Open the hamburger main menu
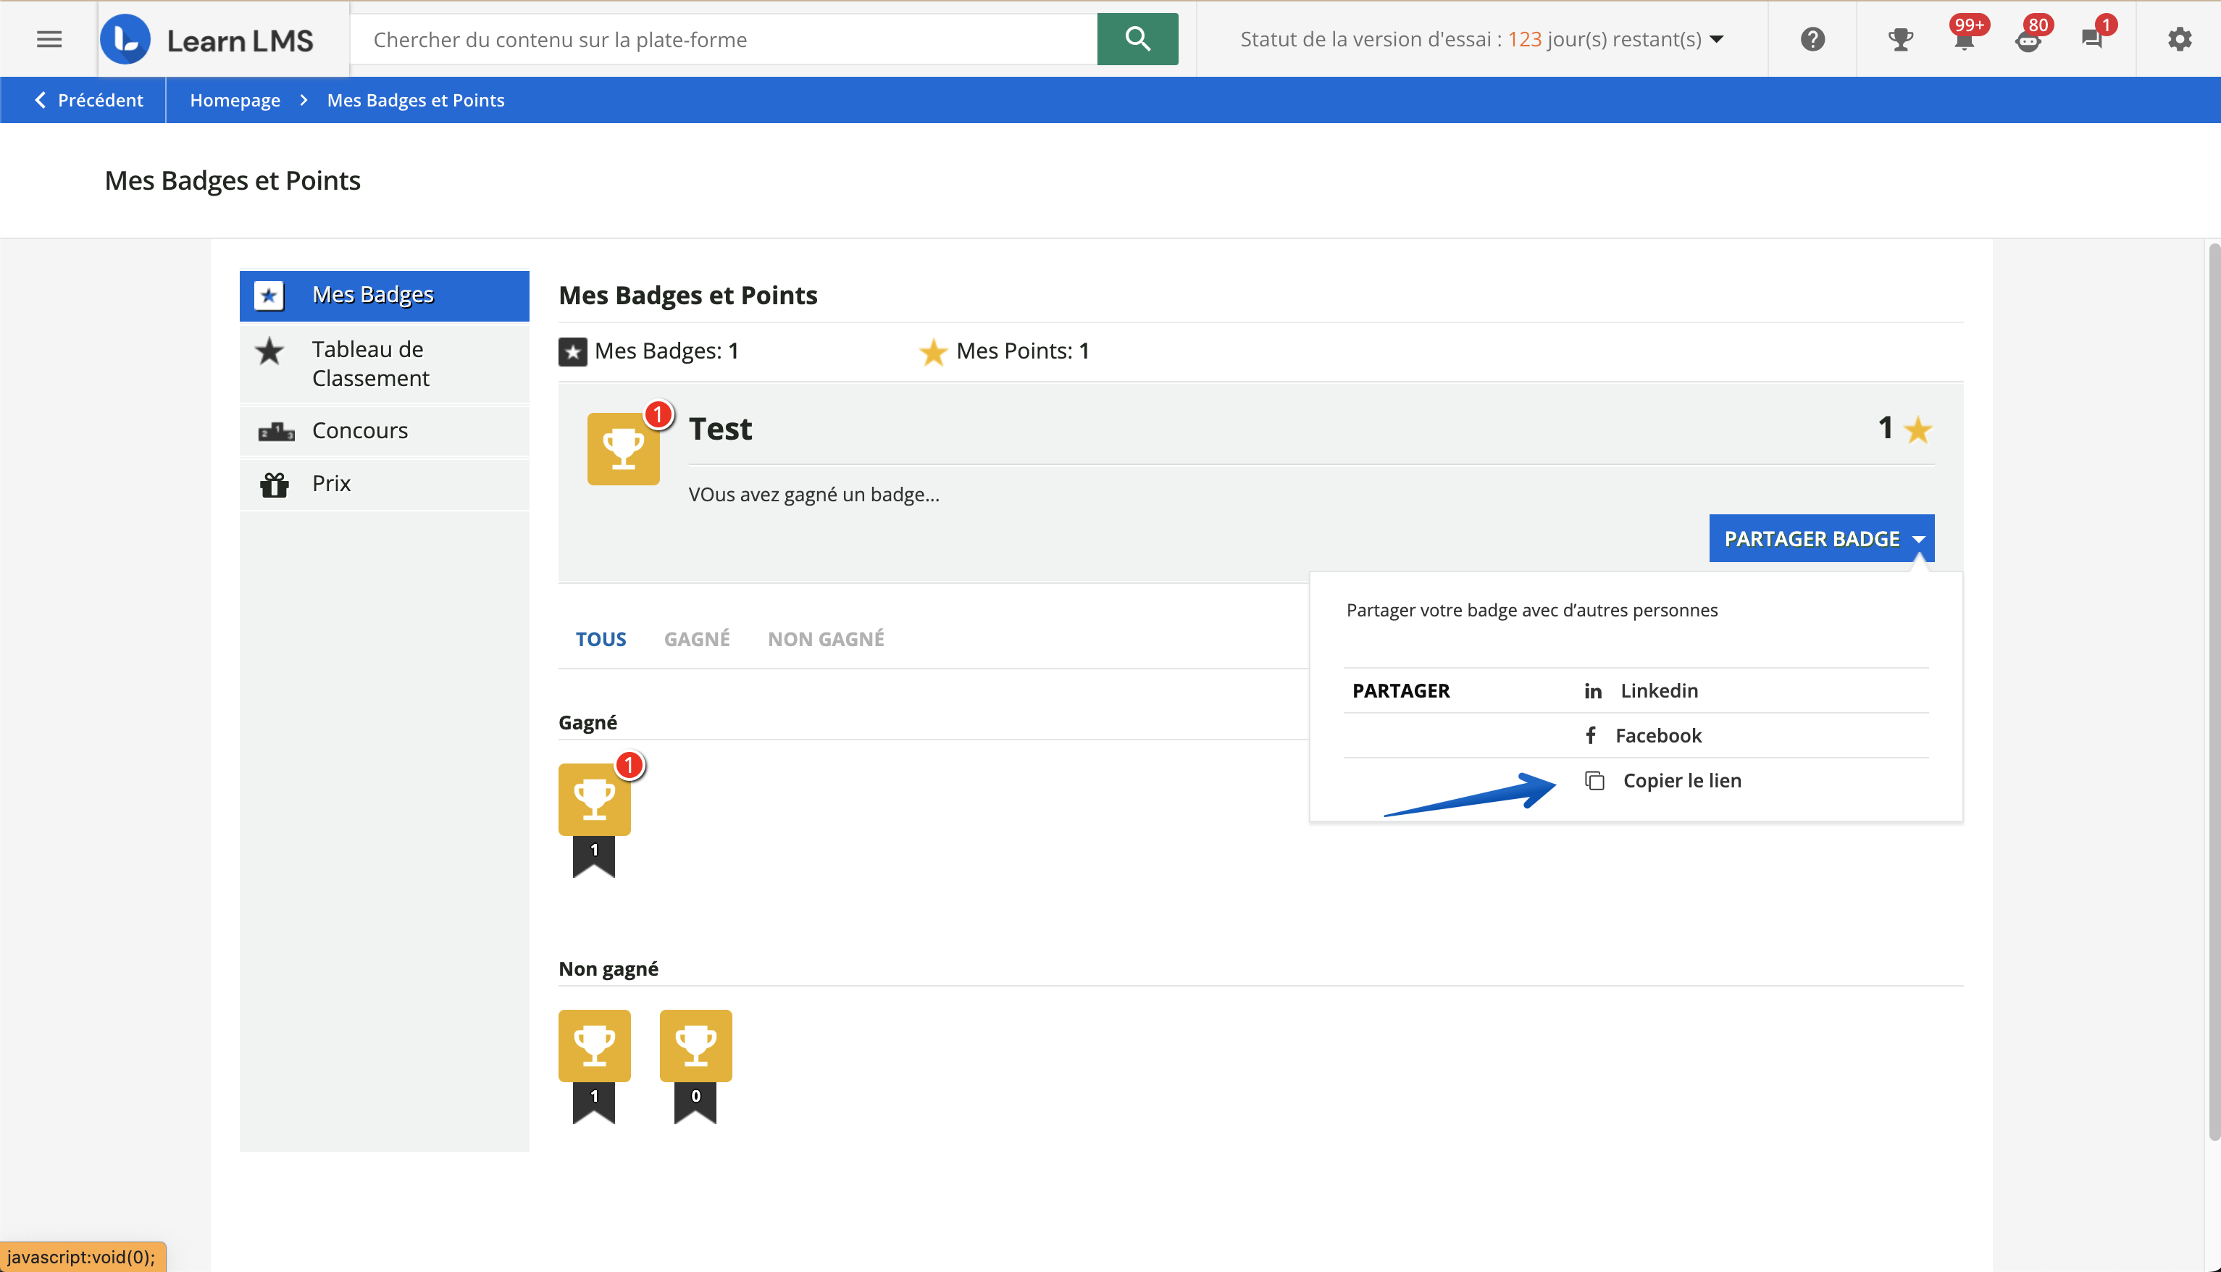Screen dimensions: 2221x1272 click(49, 39)
